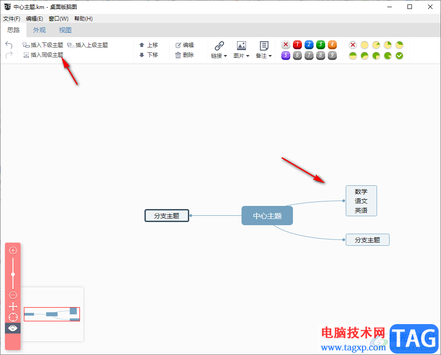Expand the 备注 dropdown arrow
Viewport: 441px width, 355px height.
pyautogui.click(x=270, y=56)
